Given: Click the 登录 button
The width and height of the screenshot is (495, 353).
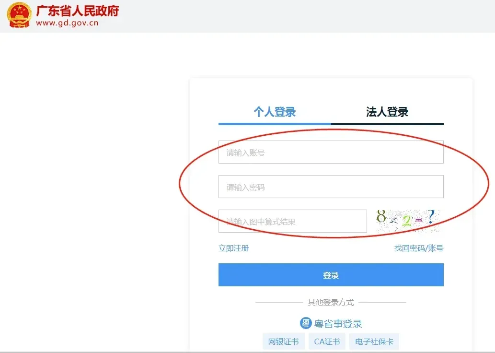Looking at the screenshot, I should point(331,274).
